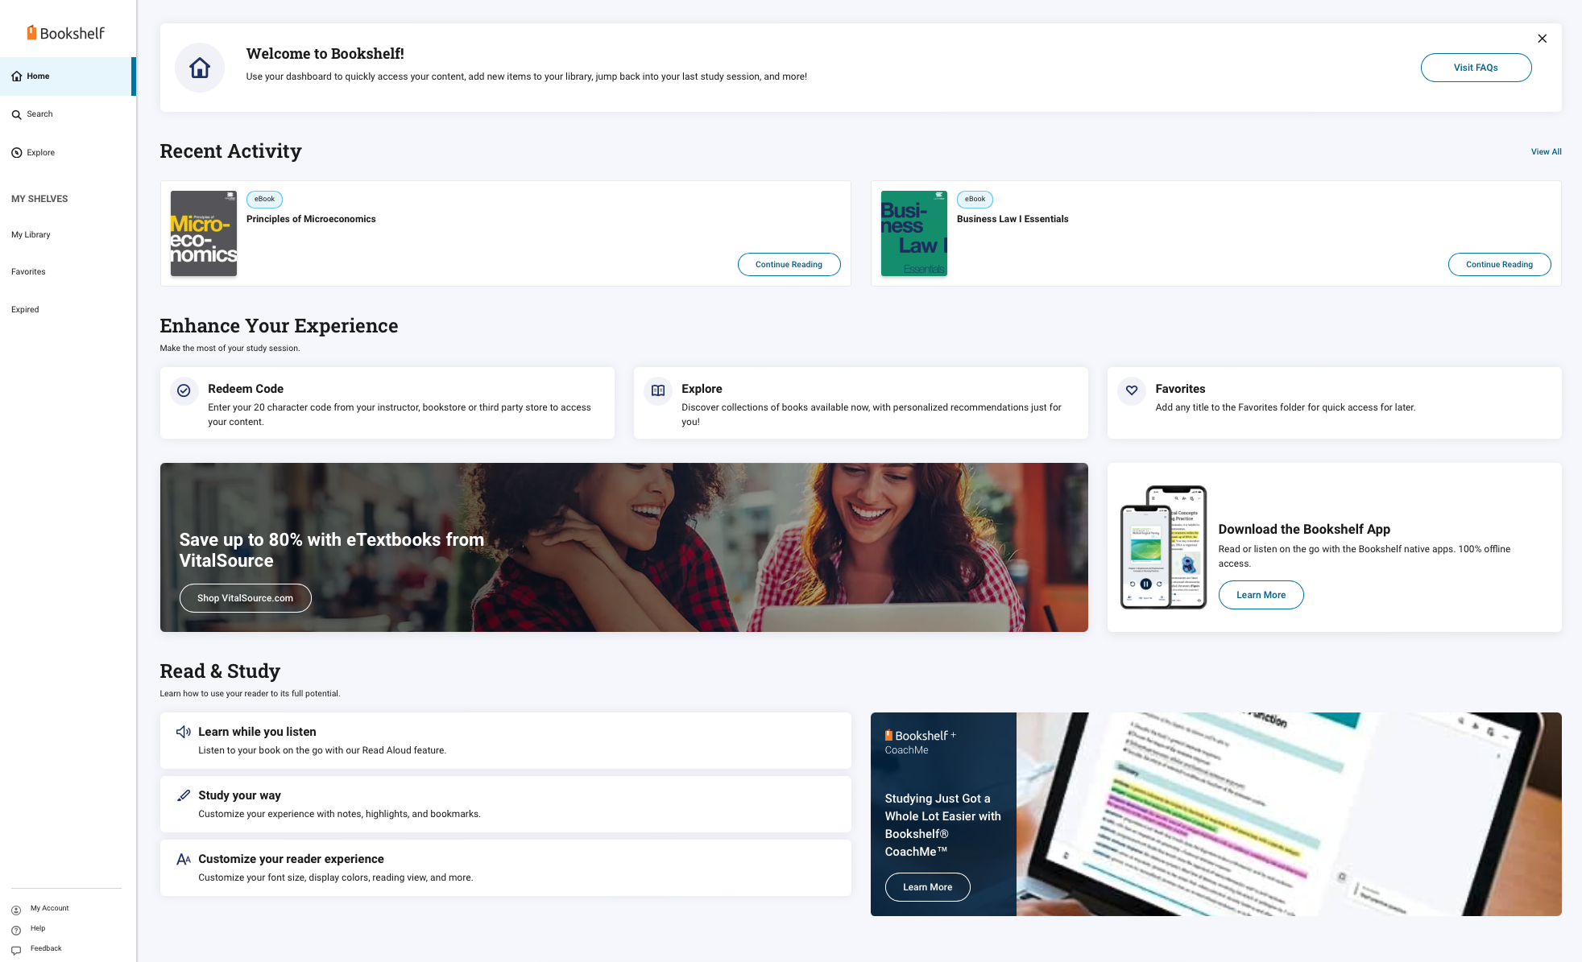
Task: Open the Help question-mark icon
Action: 16,930
